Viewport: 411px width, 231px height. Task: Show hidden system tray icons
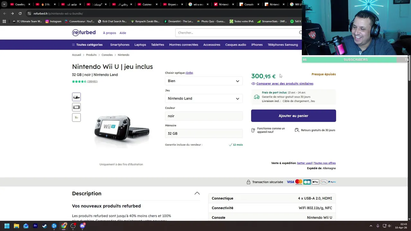(x=371, y=226)
